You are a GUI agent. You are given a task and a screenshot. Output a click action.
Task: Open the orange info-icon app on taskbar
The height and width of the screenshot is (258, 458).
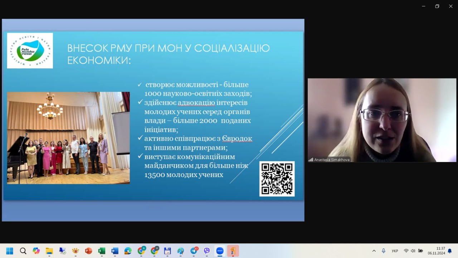coord(233,251)
